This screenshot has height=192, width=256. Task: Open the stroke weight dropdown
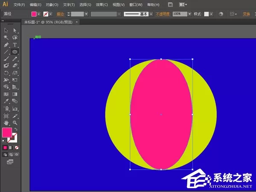click(86, 14)
